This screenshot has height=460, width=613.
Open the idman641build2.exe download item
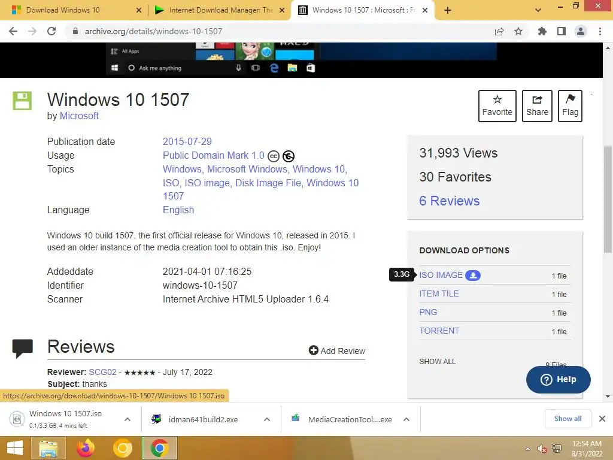point(202,419)
